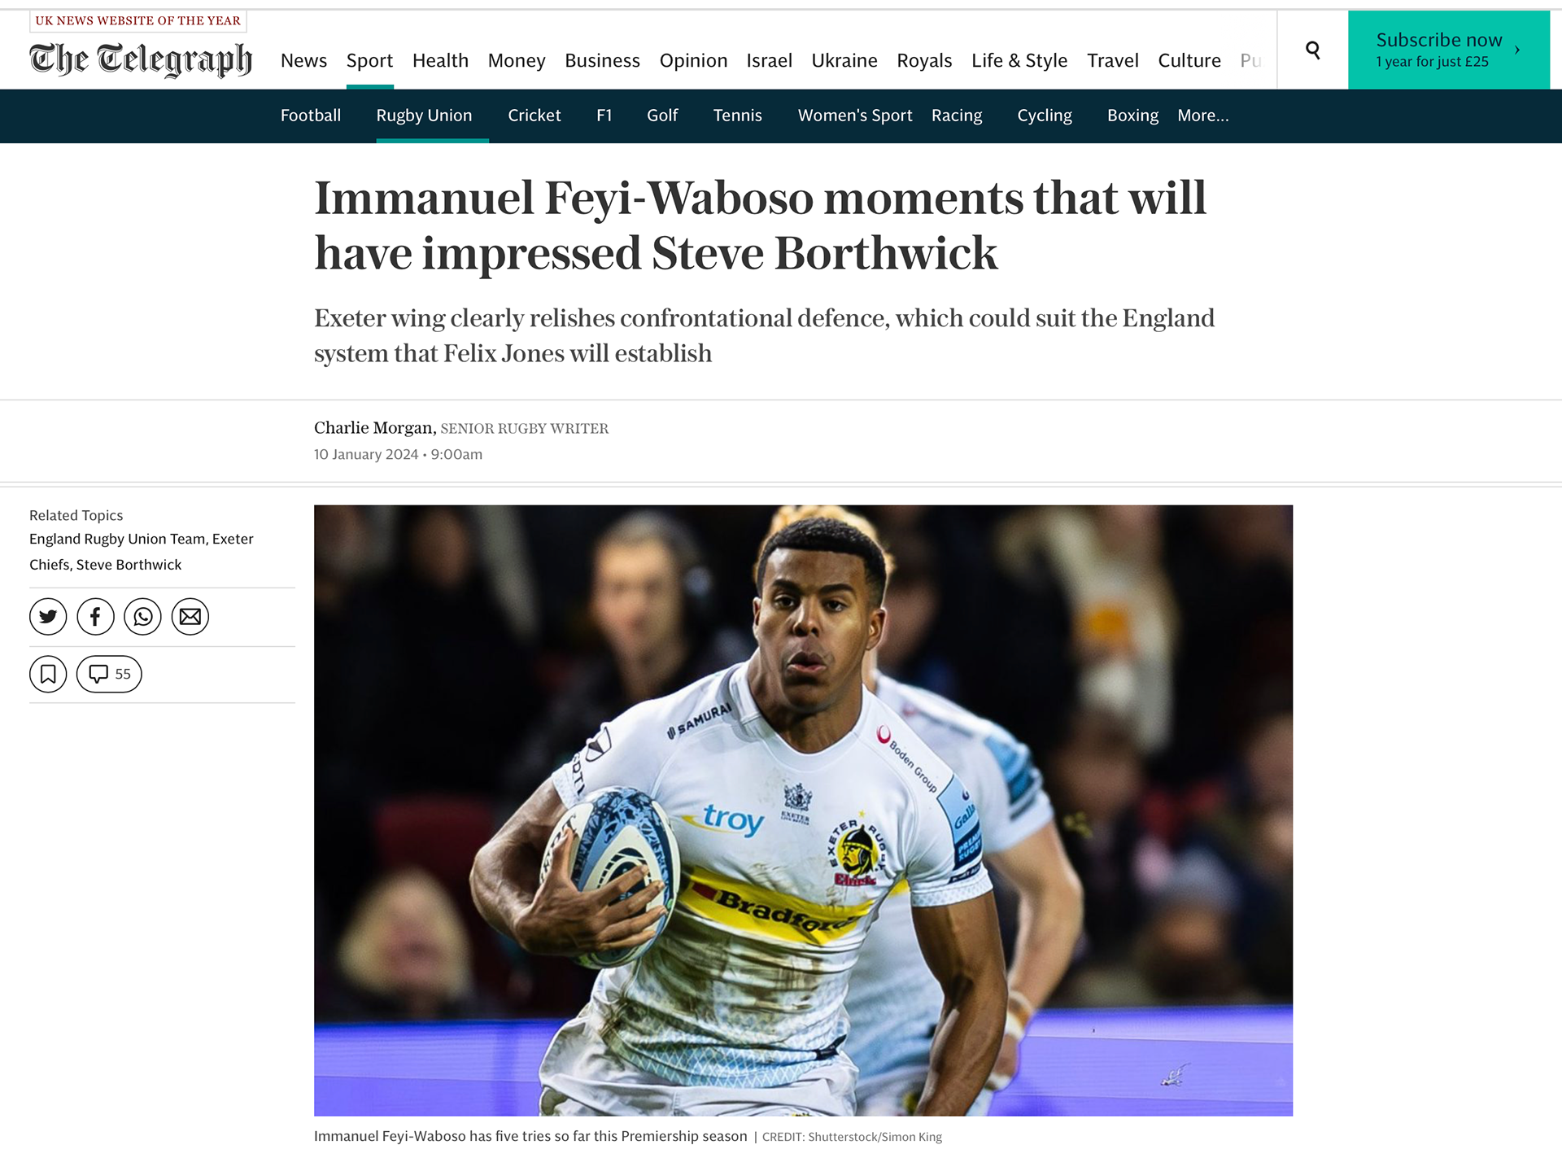The width and height of the screenshot is (1562, 1158).
Task: Go to the Ukraine news section
Action: click(844, 61)
